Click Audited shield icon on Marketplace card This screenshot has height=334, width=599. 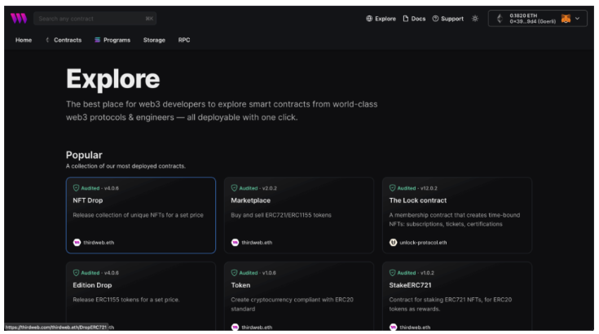coord(234,188)
